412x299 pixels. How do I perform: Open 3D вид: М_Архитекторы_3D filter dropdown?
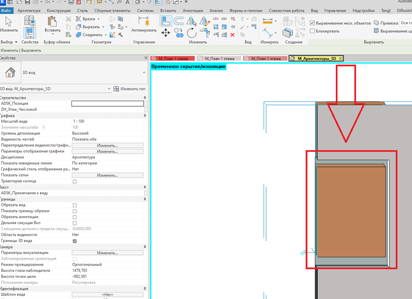click(109, 89)
